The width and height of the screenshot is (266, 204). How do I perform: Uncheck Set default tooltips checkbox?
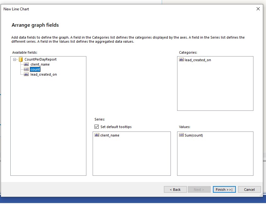(96, 127)
